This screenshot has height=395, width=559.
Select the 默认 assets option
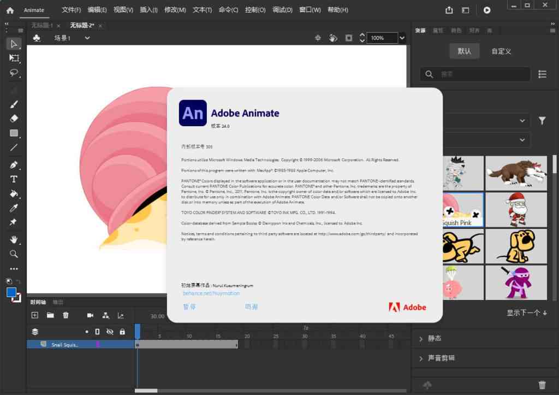(464, 51)
